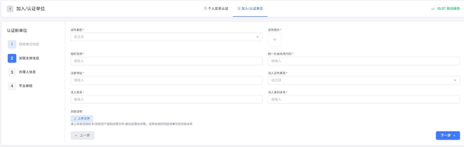This screenshot has width=464, height=147.
Task: Focus the 统一社会信用代码 input field
Action: 364,61
